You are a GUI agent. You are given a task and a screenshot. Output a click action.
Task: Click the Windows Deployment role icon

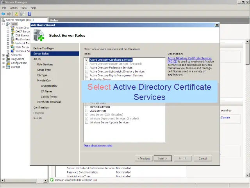(12, 51)
